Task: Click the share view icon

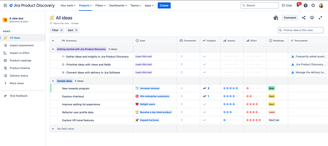Action: tap(304, 18)
